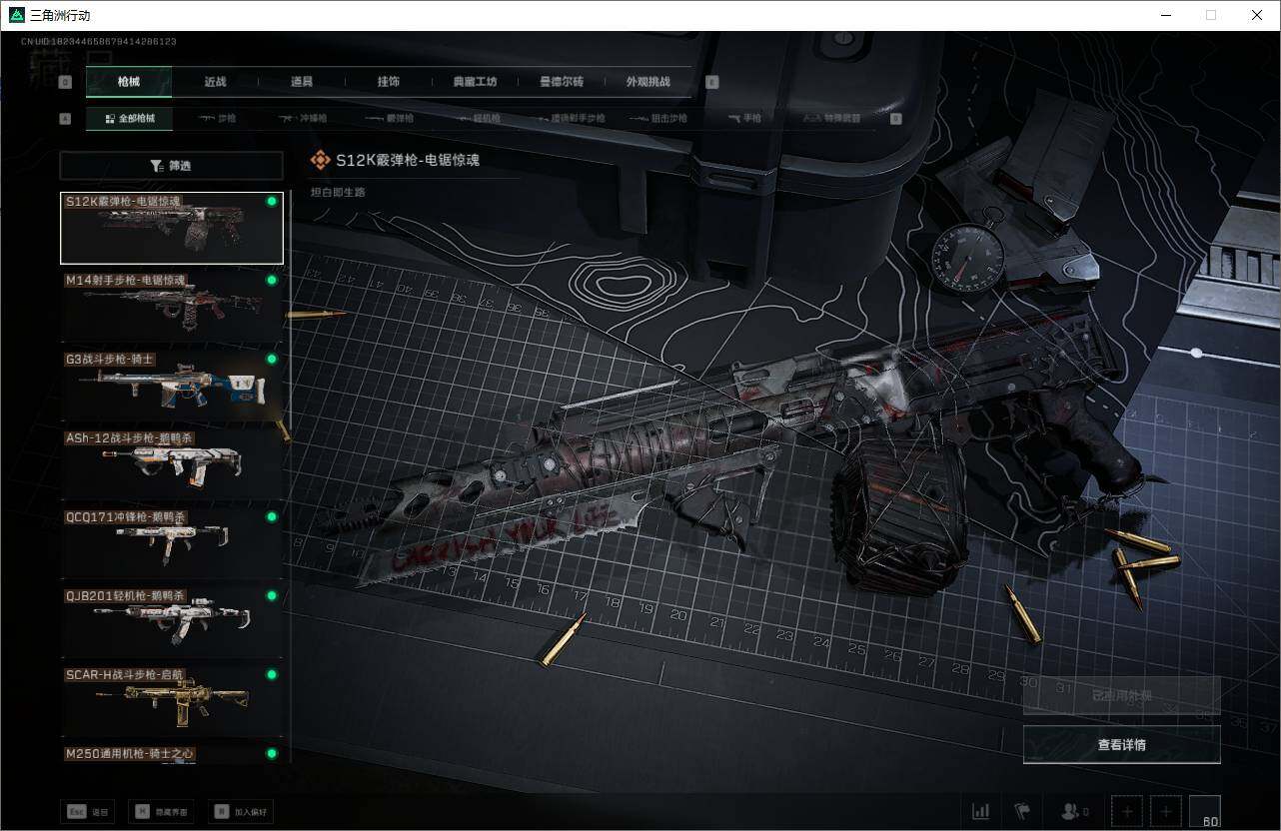Switch to the 近战 melee tab
The height and width of the screenshot is (831, 1281).
[215, 82]
